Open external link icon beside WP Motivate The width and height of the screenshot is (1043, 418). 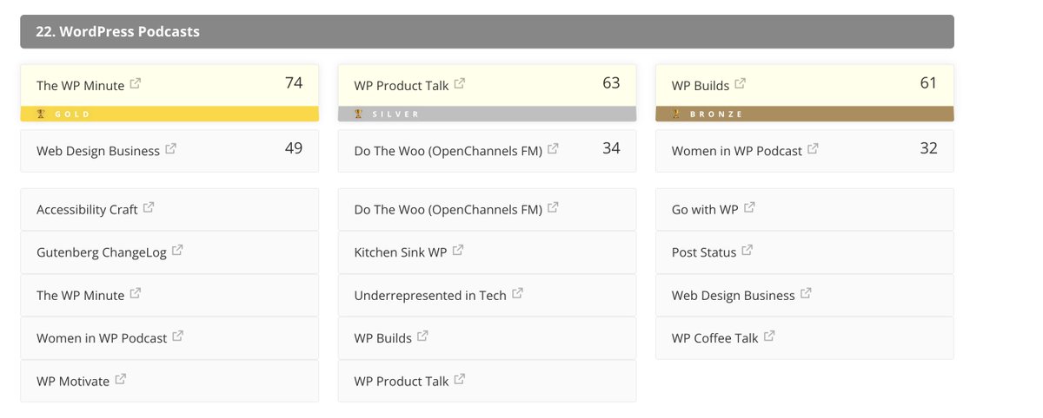click(121, 379)
